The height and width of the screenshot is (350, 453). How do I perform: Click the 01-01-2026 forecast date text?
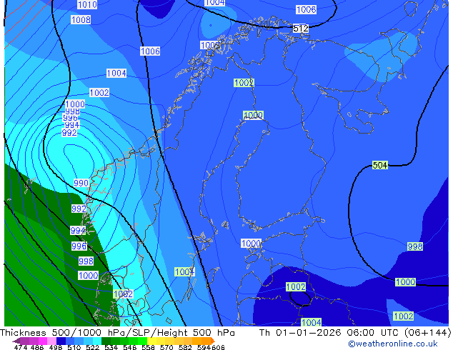(309, 333)
